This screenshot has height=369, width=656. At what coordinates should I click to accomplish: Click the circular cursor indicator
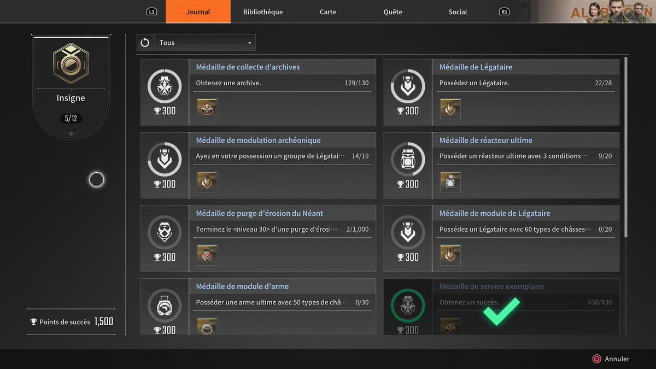[x=97, y=179]
